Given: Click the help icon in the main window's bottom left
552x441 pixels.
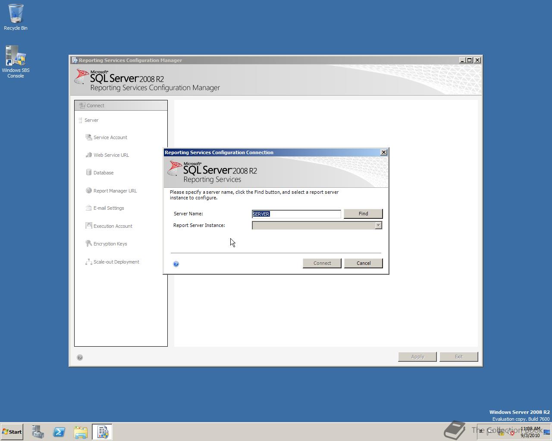Looking at the screenshot, I should click(x=80, y=357).
